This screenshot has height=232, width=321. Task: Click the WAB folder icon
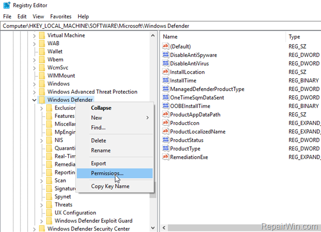tap(42, 44)
